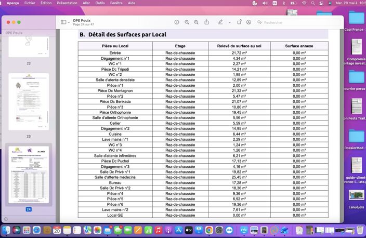Select page 24 thumbnail in sidebar
This screenshot has width=366, height=238.
[x=29, y=175]
